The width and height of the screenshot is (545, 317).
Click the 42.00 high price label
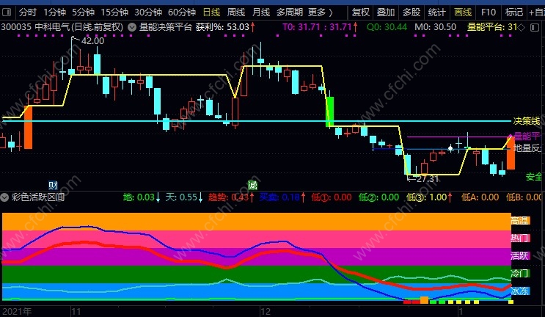point(92,41)
